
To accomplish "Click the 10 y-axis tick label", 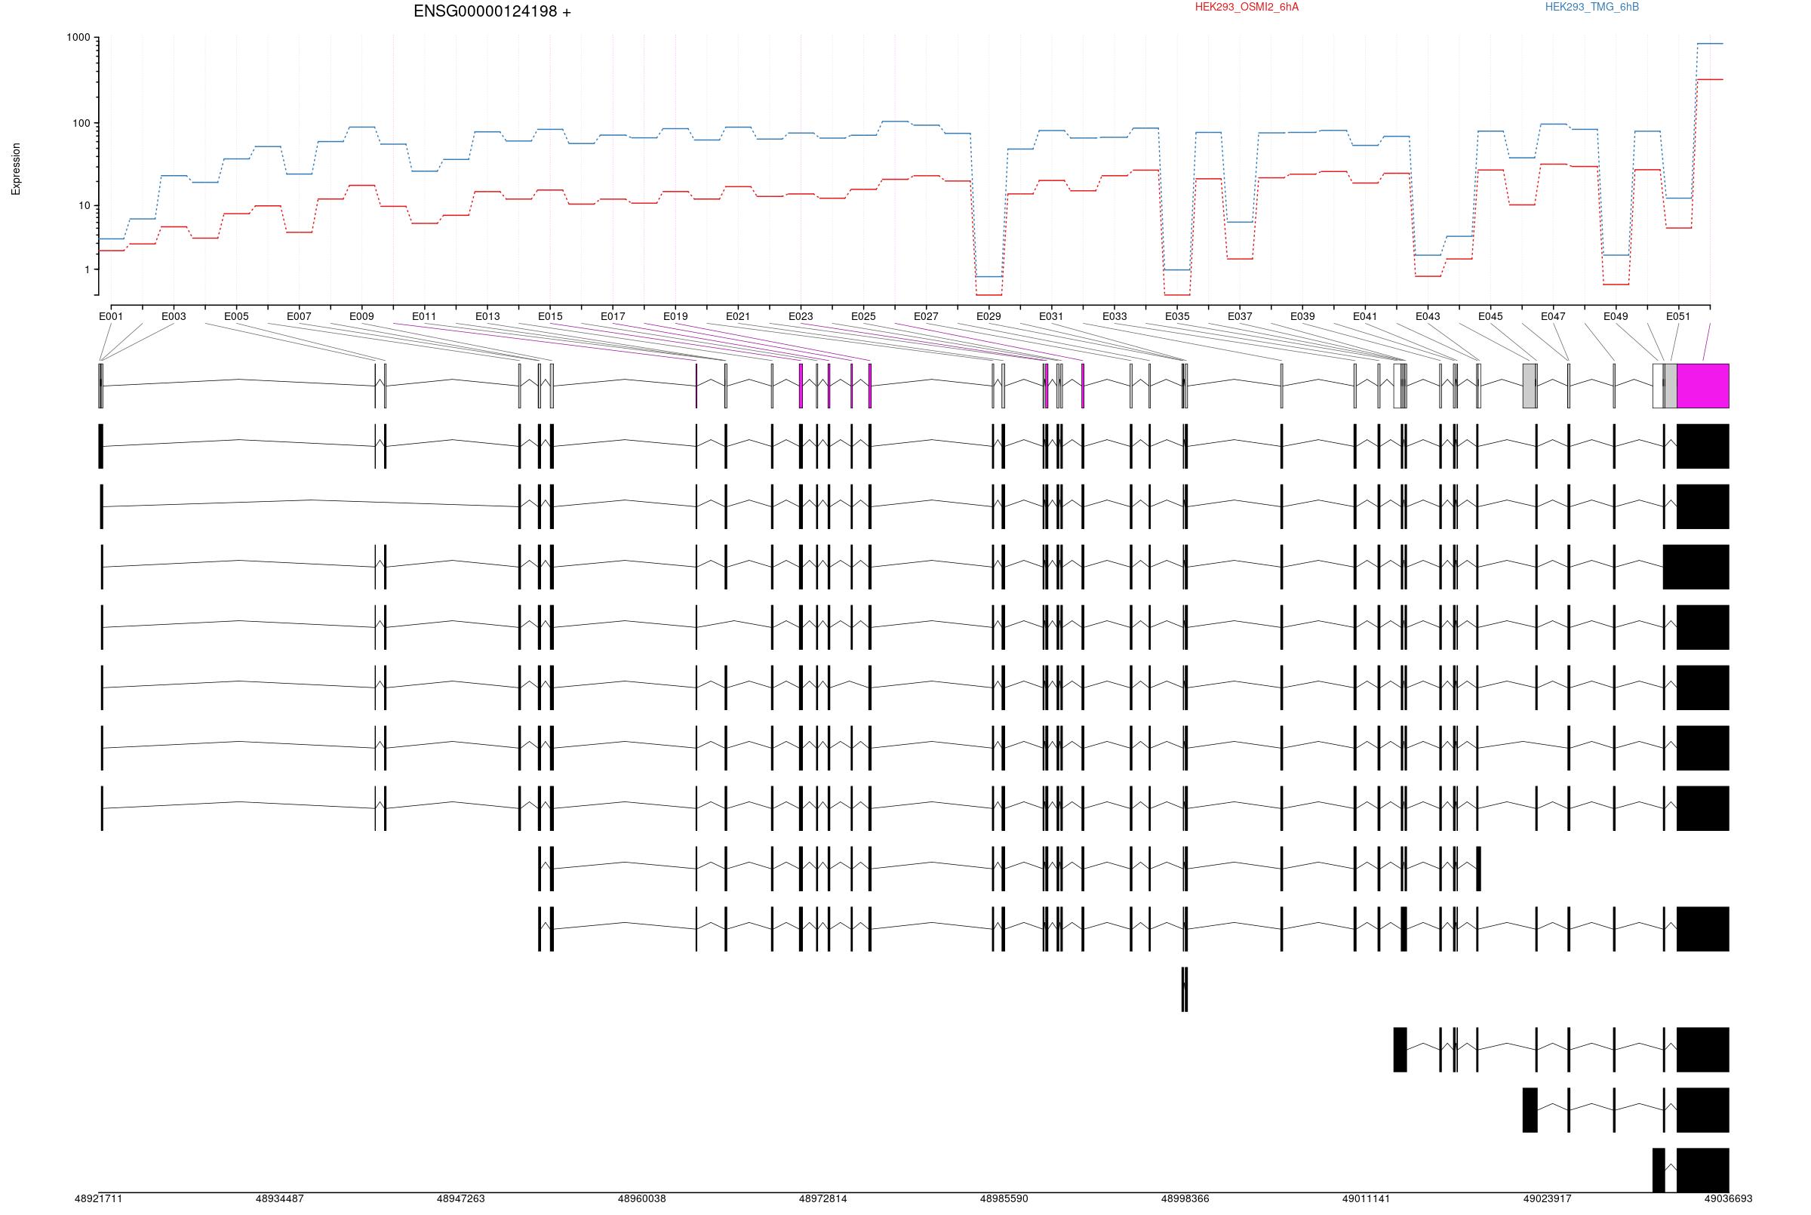I will point(85,205).
